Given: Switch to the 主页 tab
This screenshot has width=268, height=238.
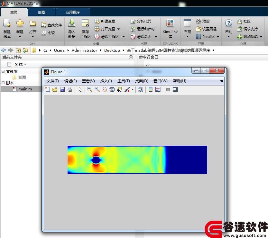Looking at the screenshot, I should coord(14,12).
